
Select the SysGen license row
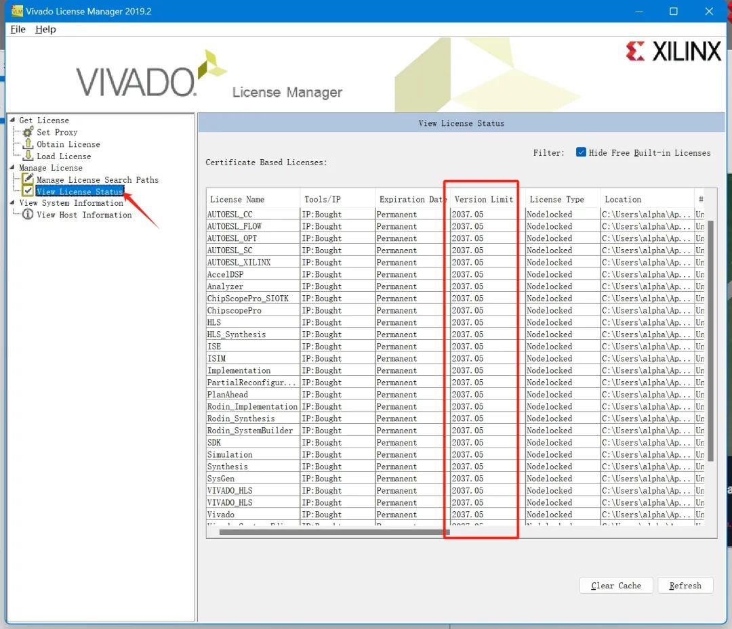pos(455,479)
